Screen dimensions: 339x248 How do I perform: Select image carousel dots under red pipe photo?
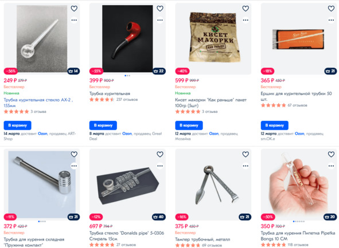(x=127, y=76)
